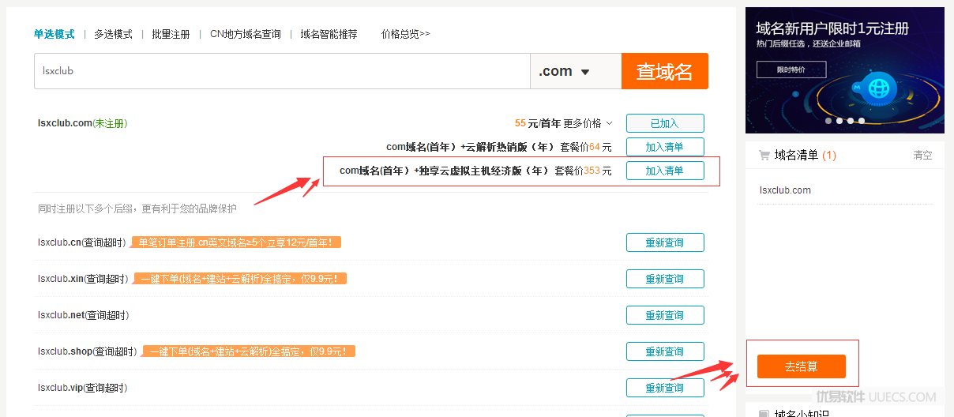Re-query lsxclub.cn domain
Screen dimensions: 954x417
point(665,242)
